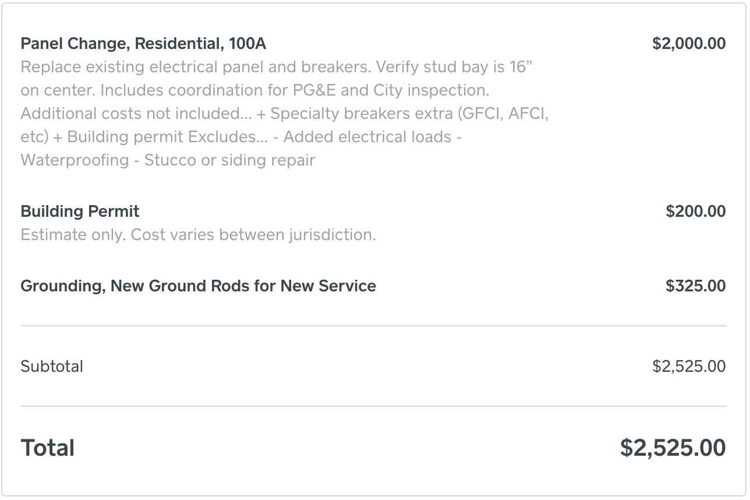The width and height of the screenshot is (750, 500).
Task: Select the $200.00 building permit price
Action: (x=696, y=211)
